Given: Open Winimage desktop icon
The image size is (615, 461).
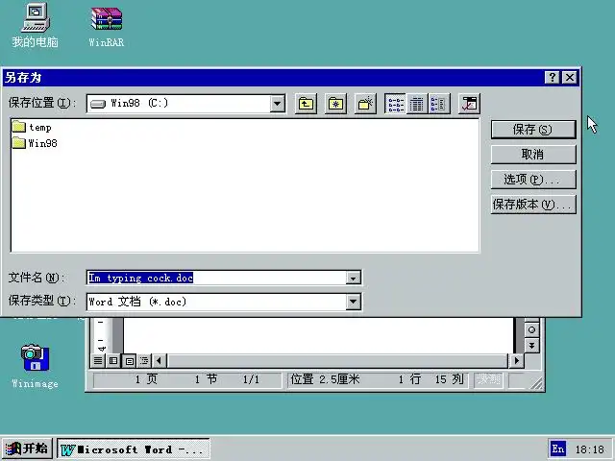Looking at the screenshot, I should 36,366.
